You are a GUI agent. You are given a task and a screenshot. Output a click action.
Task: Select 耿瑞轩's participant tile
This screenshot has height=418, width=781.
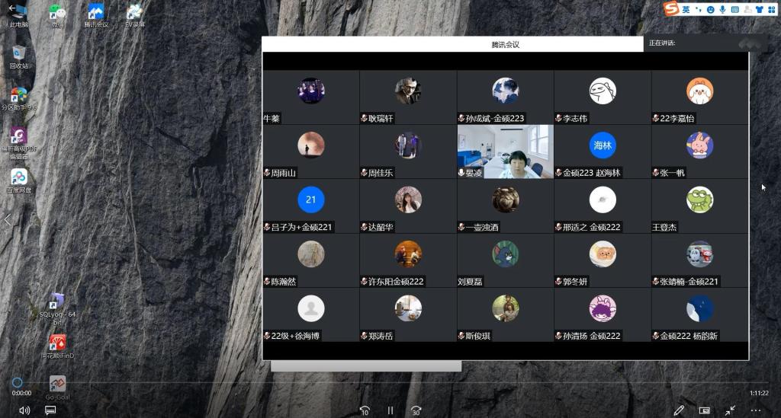tap(408, 97)
